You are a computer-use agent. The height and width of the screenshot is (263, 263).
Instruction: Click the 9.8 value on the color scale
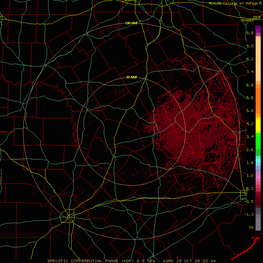coord(250,33)
